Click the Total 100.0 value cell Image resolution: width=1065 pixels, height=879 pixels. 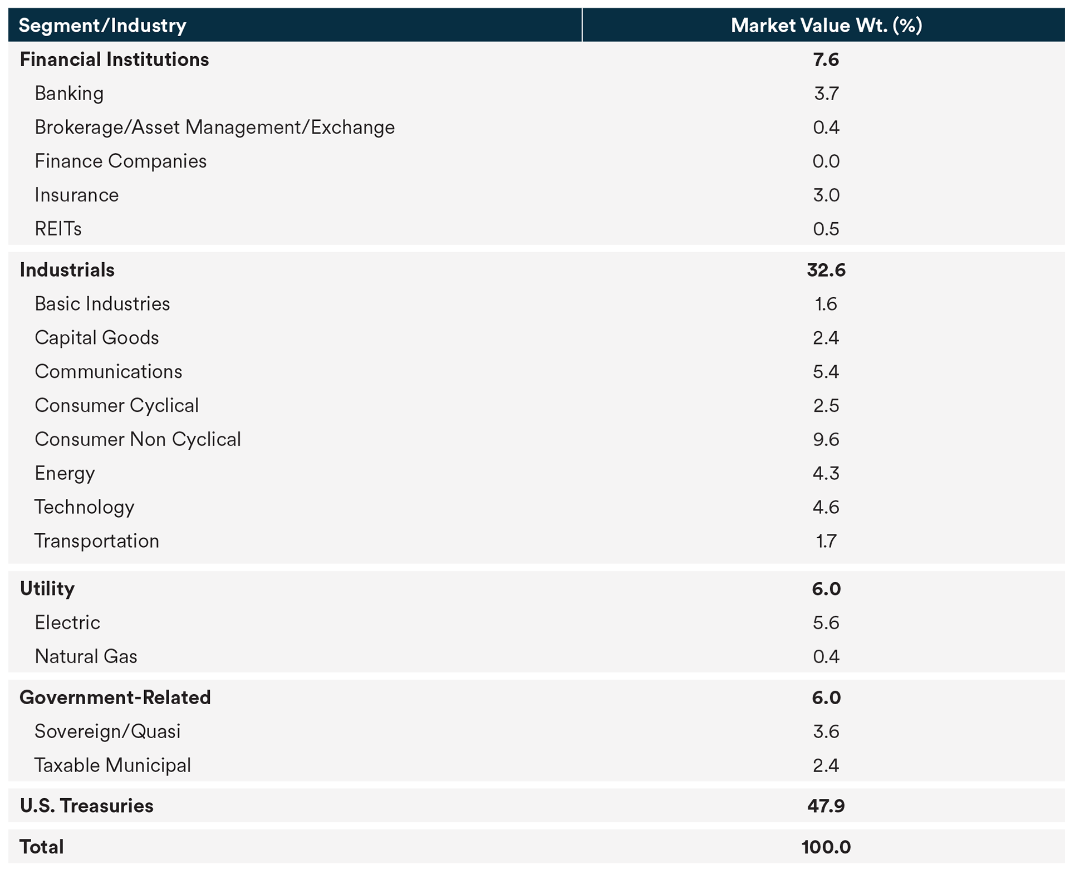[x=826, y=847]
